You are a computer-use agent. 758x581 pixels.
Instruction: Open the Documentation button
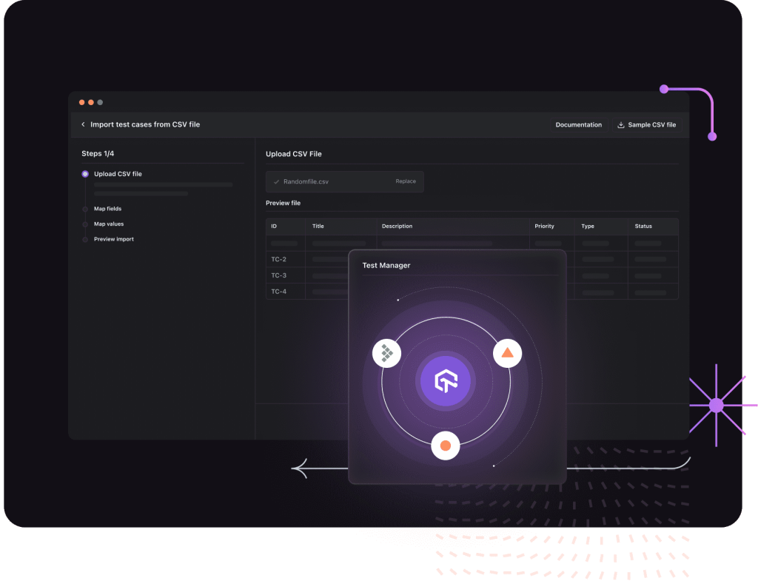pos(579,124)
